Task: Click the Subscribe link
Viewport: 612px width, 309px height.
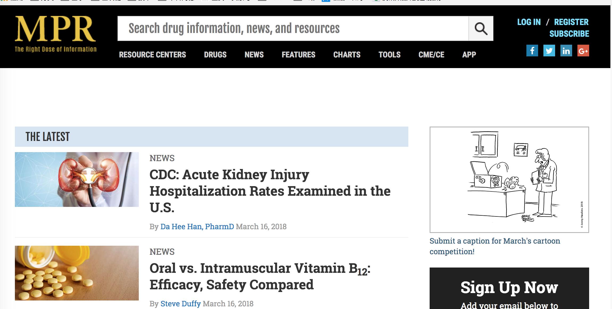Action: click(569, 34)
